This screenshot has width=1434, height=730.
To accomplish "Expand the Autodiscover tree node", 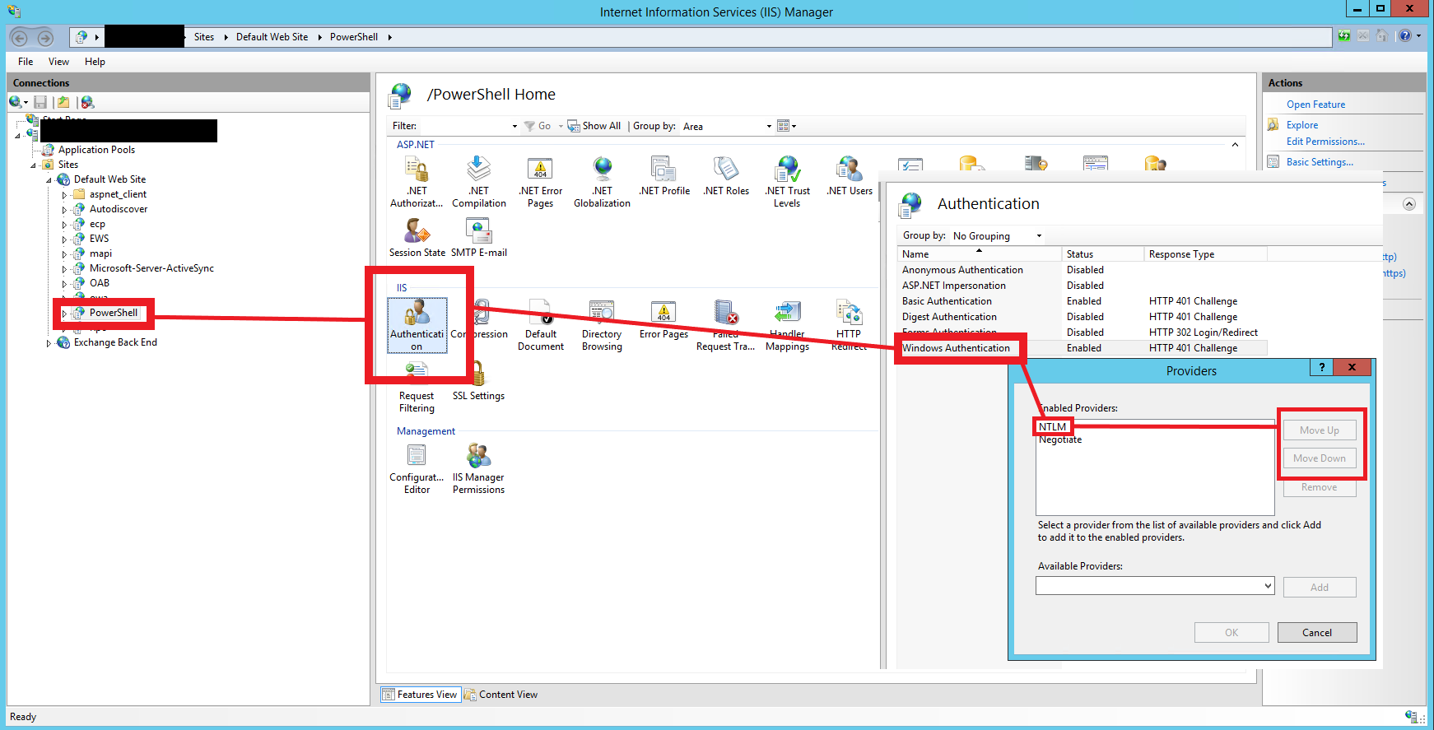I will [x=64, y=210].
